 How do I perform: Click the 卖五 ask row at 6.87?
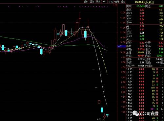[x=145, y=10]
